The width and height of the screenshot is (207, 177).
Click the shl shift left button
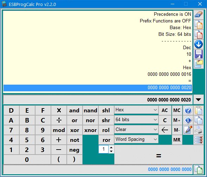[106, 110]
